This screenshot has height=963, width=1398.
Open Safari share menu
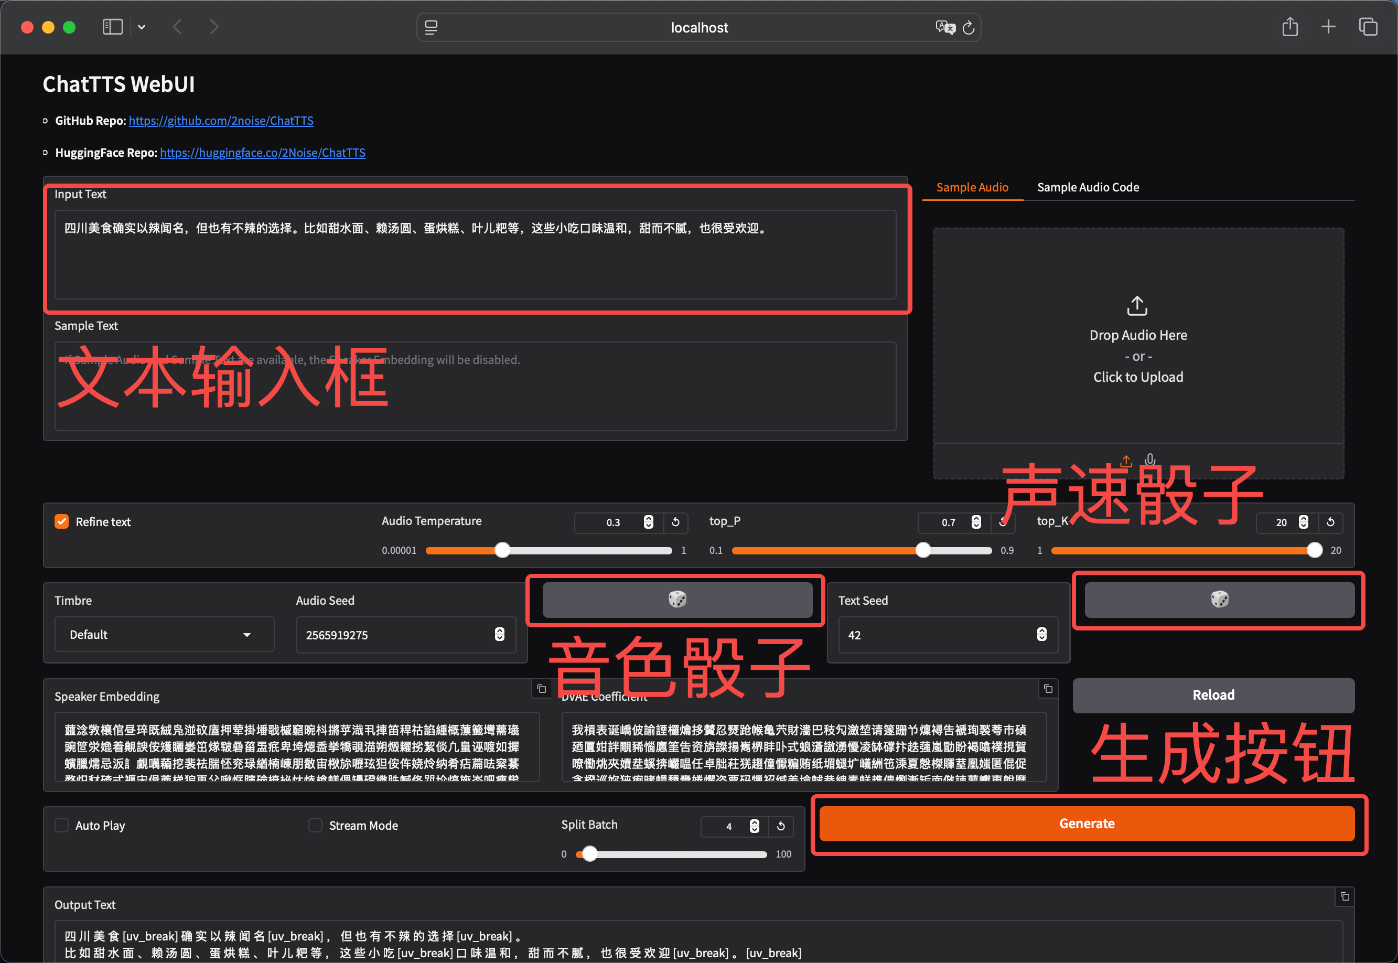tap(1289, 27)
